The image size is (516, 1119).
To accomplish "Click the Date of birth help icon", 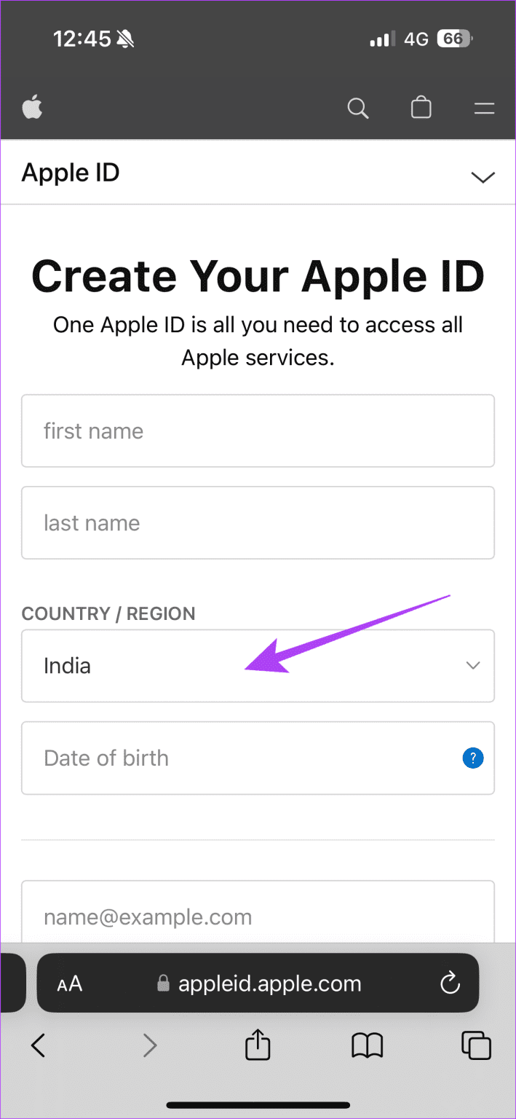I will coord(473,758).
